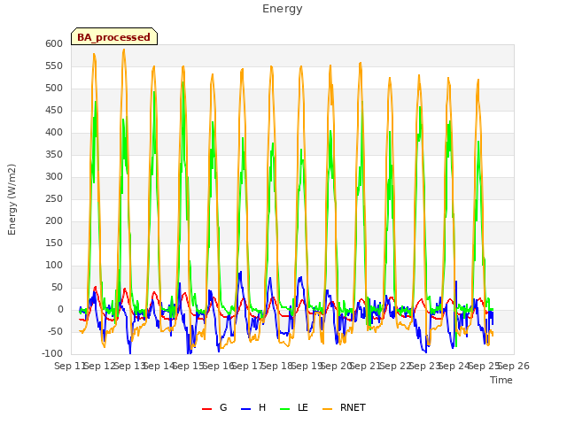The width and height of the screenshot is (567, 425).
Task: Click the 250 y-axis tick value
Action: tap(54, 198)
